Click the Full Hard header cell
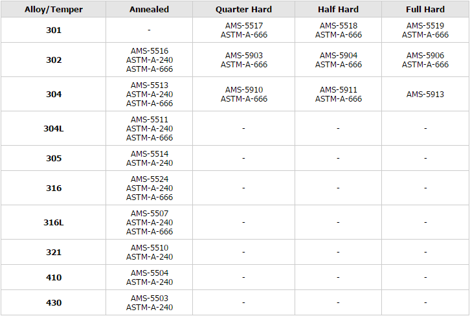470x316 pixels. click(x=425, y=9)
